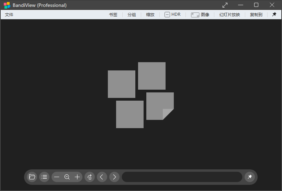The height and width of the screenshot is (191, 282).
Task: Click the 复制到 copy-to button
Action: click(x=256, y=14)
